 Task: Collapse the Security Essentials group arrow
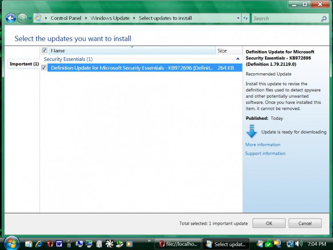point(238,59)
